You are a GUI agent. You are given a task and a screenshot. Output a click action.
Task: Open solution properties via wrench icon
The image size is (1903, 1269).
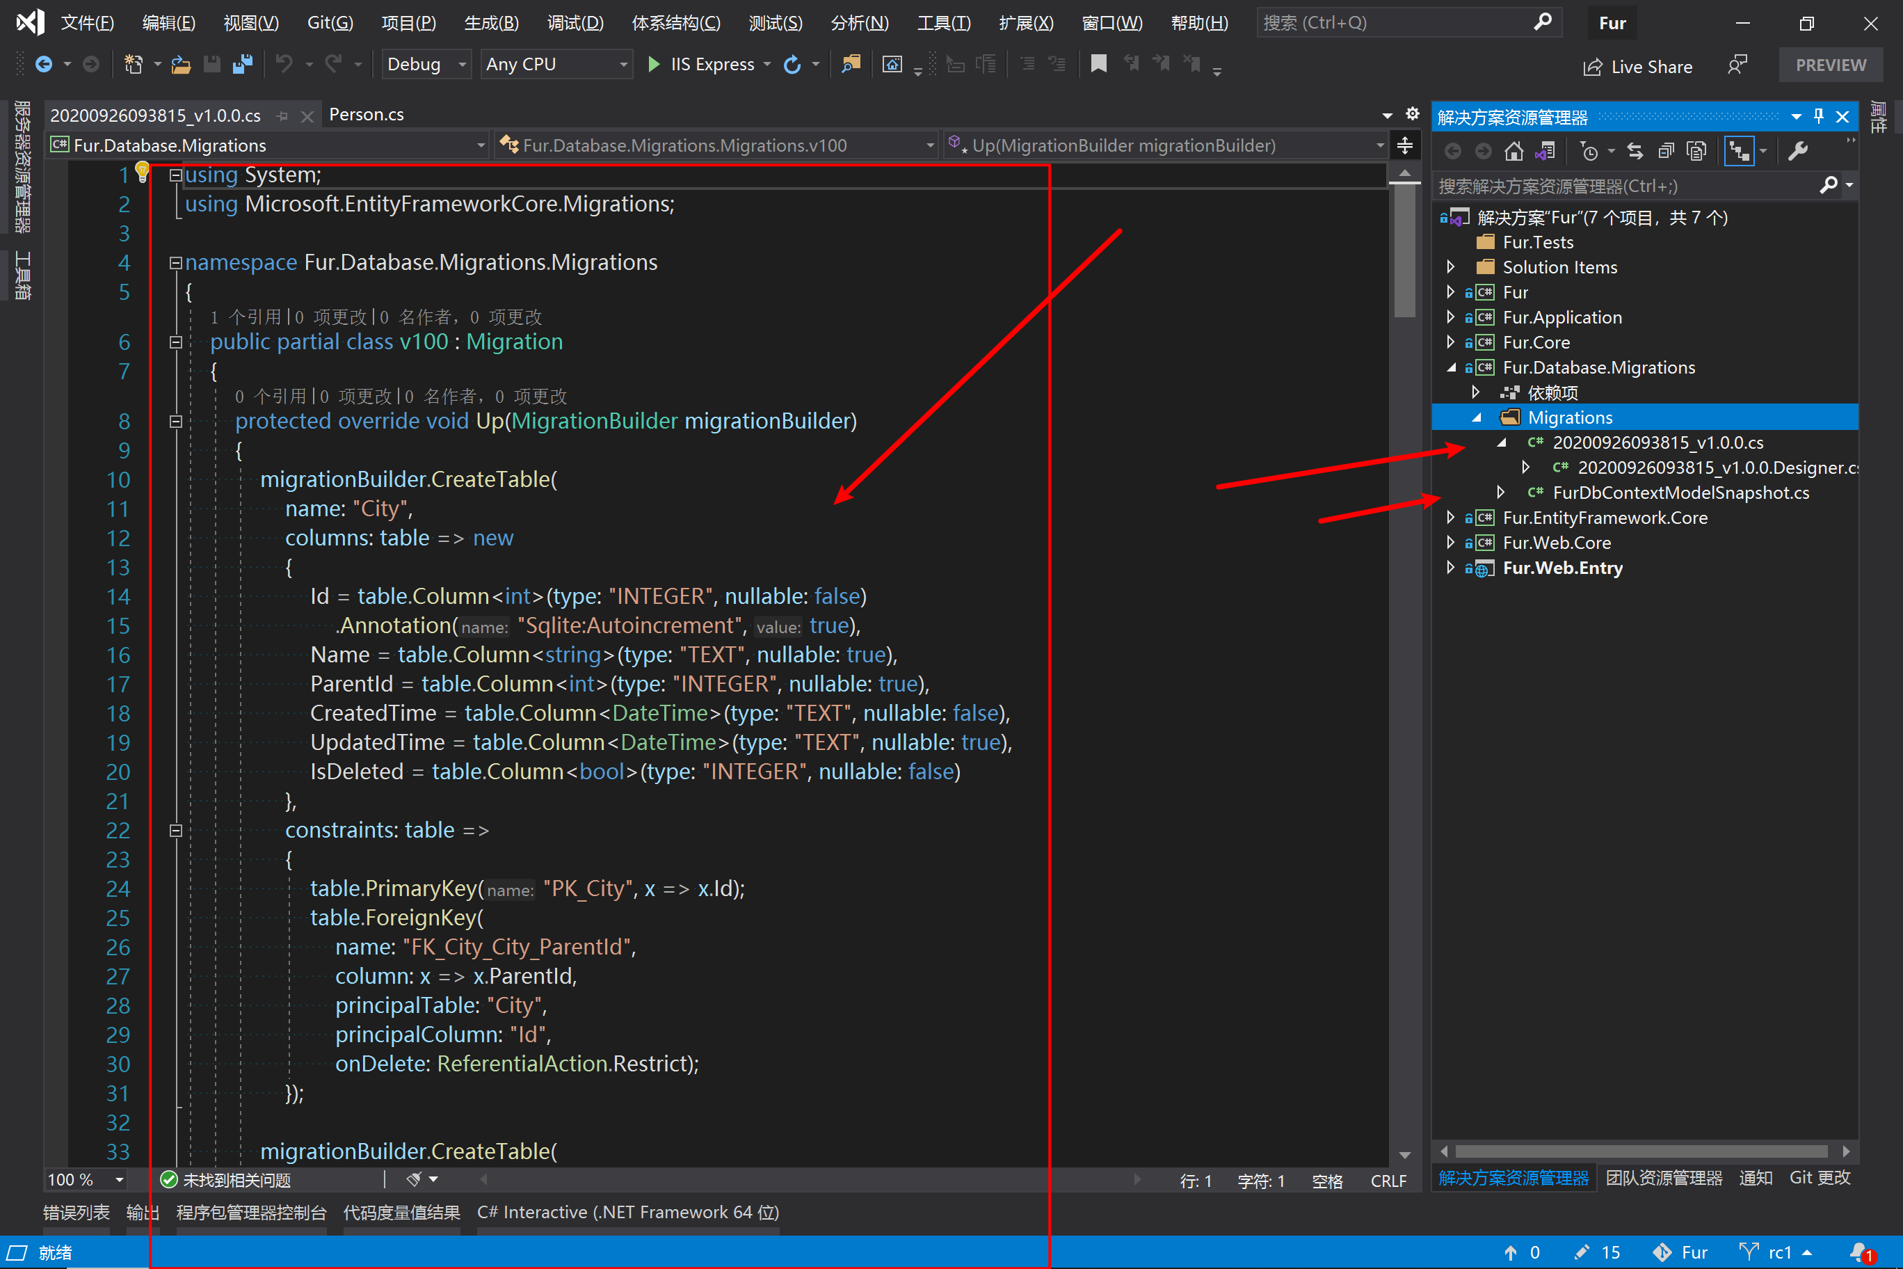click(x=1797, y=152)
